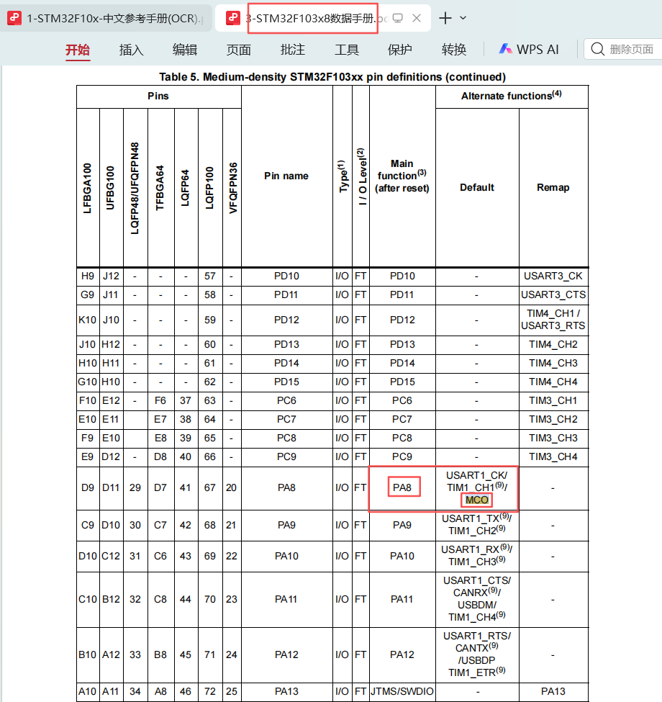Click PA11 in the Pin name column

pyautogui.click(x=286, y=600)
